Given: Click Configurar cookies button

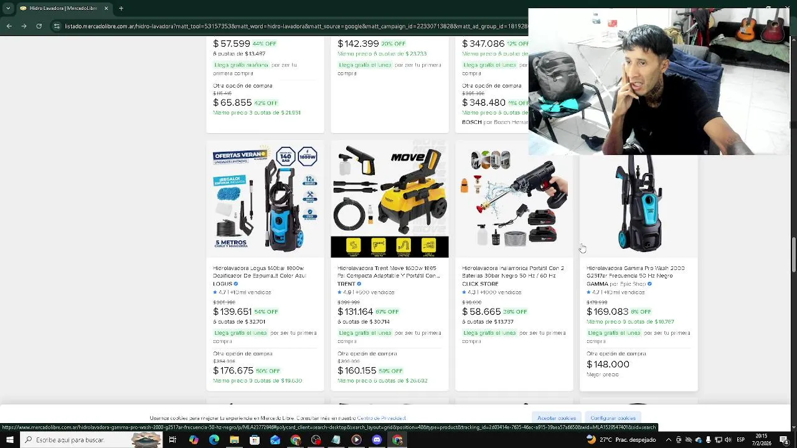Looking at the screenshot, I should pos(613,418).
